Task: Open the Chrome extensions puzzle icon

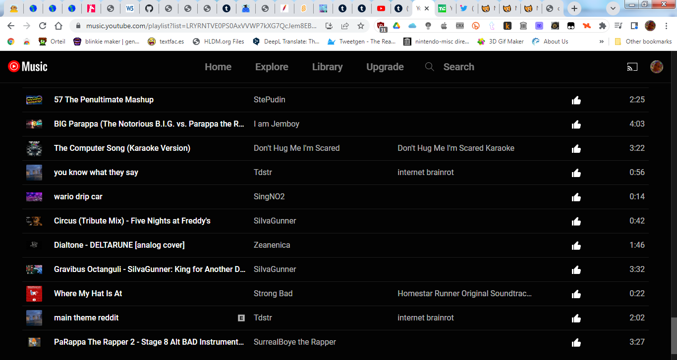Action: pos(603,26)
